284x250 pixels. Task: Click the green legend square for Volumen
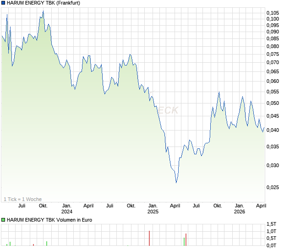pos(3,220)
